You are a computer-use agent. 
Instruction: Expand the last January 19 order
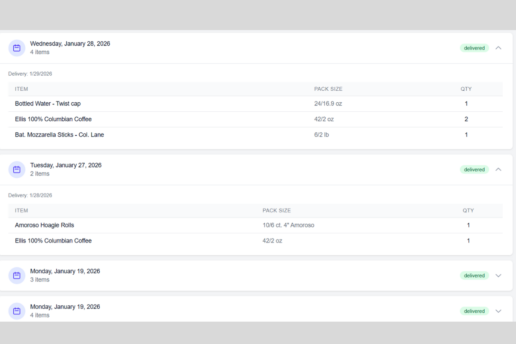(x=498, y=311)
